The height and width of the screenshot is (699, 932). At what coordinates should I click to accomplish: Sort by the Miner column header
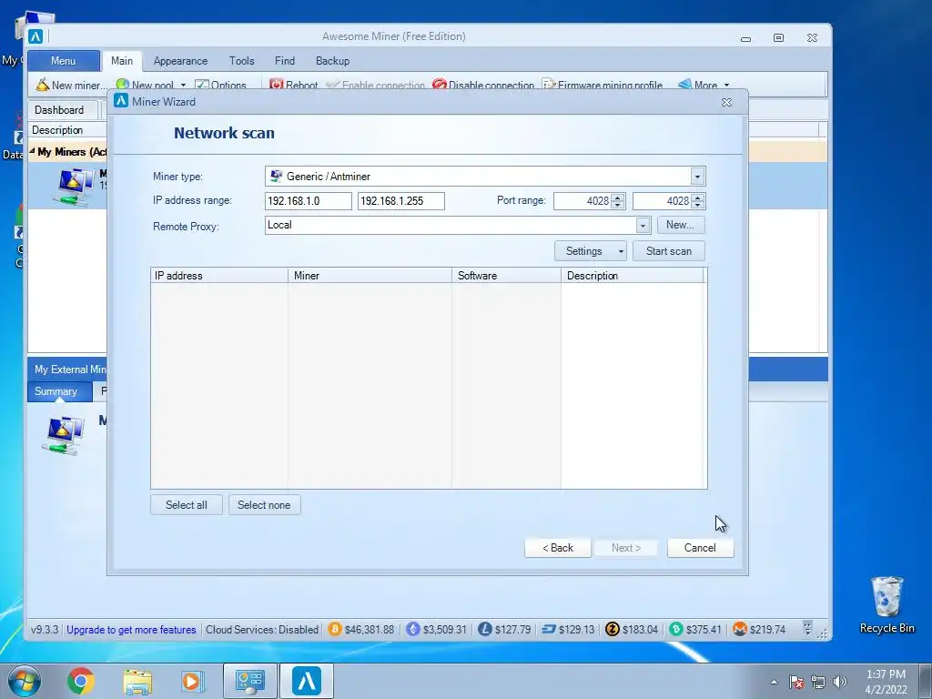tap(370, 275)
